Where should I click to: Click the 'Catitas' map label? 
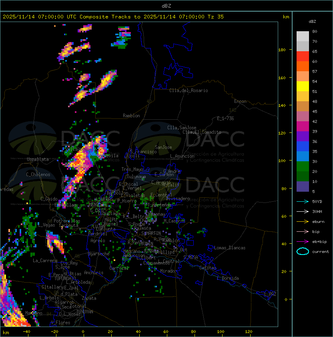[208, 268]
